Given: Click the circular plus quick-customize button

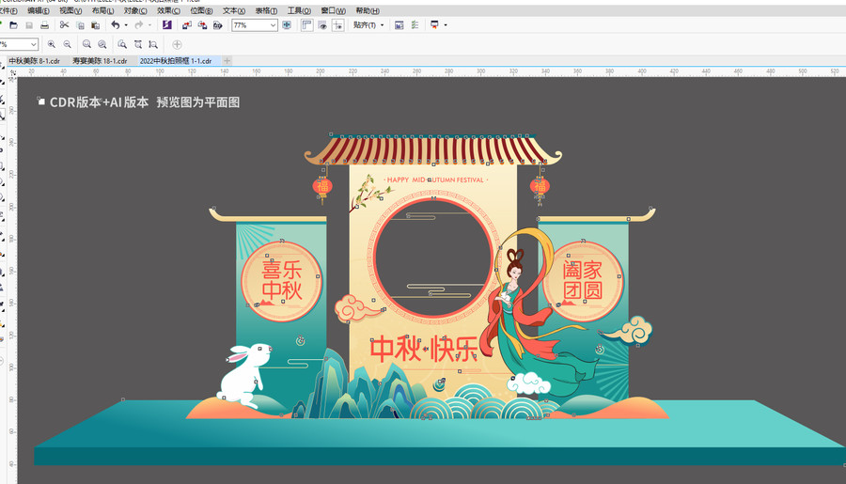Looking at the screenshot, I should (x=177, y=44).
